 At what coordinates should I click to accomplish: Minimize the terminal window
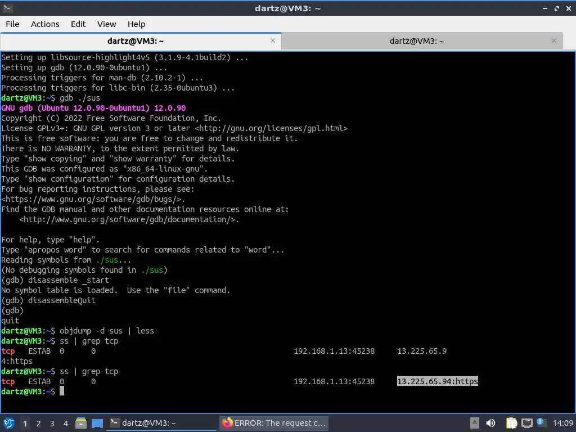pyautogui.click(x=545, y=8)
